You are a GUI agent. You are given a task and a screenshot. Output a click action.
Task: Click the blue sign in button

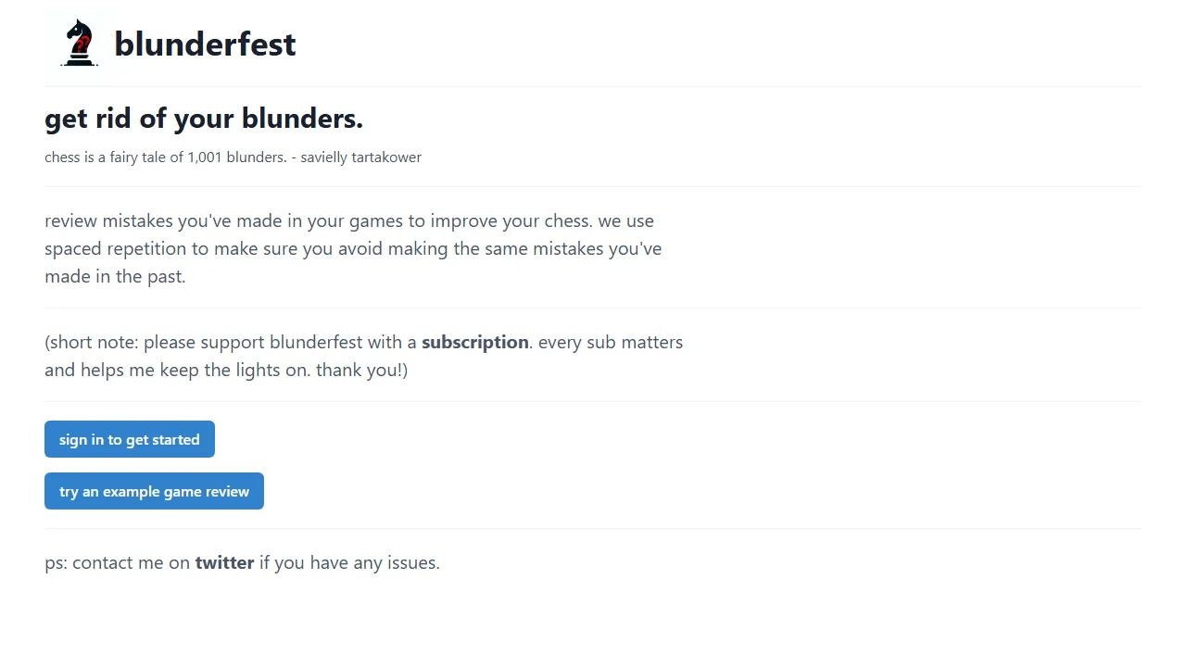(x=129, y=439)
